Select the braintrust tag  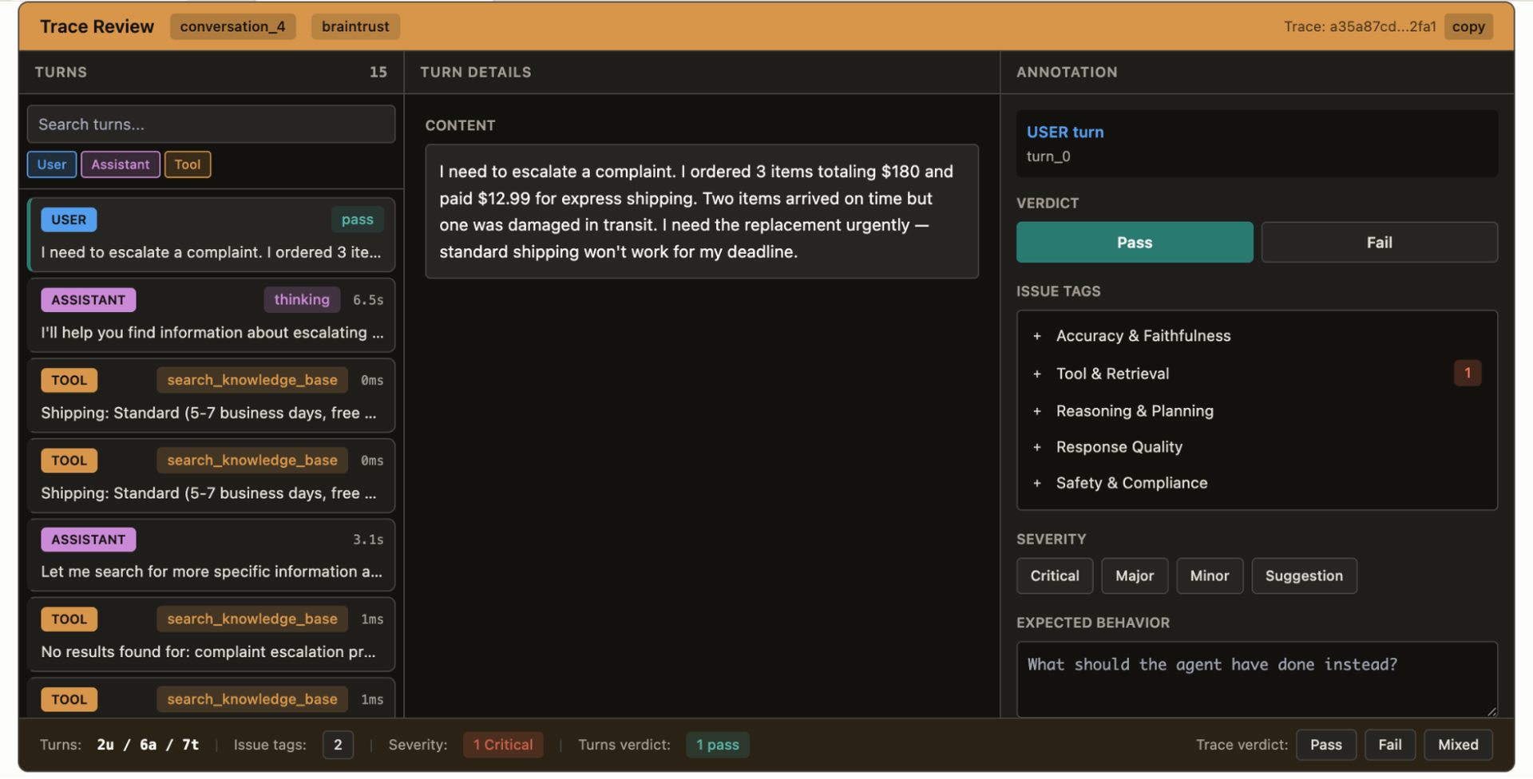pyautogui.click(x=355, y=26)
